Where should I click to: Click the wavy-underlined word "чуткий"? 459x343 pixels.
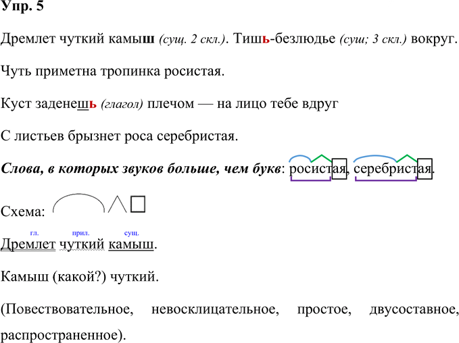pos(82,244)
